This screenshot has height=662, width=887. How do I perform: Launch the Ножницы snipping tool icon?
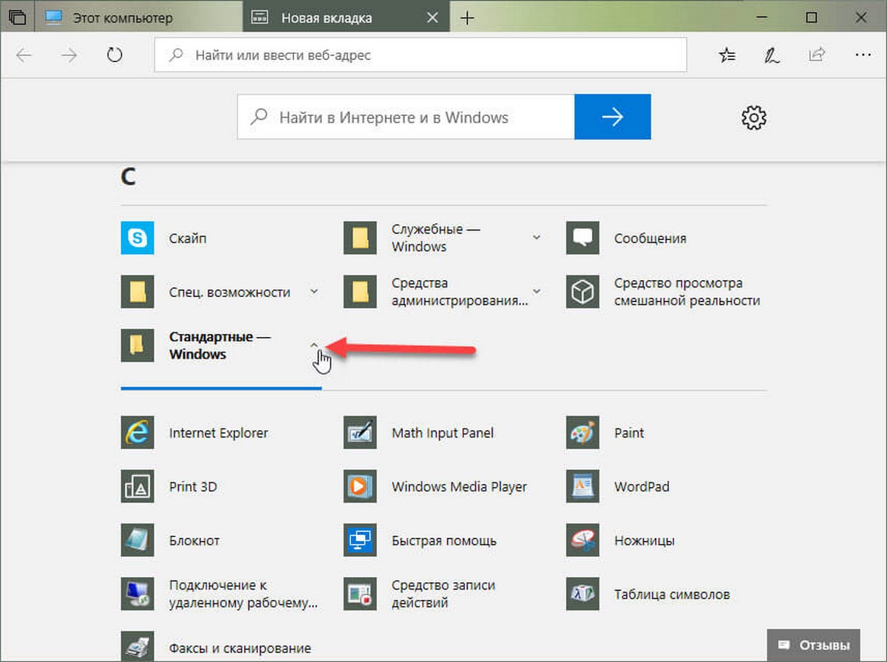coord(582,541)
